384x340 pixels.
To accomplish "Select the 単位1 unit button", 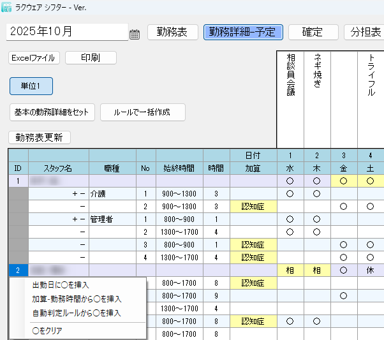I will tap(31, 86).
